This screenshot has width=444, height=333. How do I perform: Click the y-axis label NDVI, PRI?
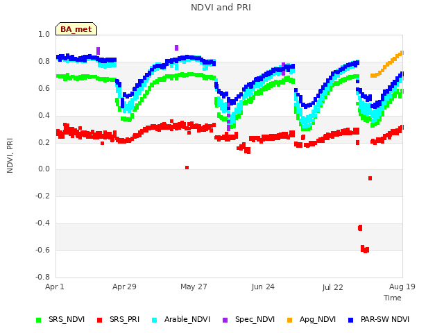pos(10,155)
